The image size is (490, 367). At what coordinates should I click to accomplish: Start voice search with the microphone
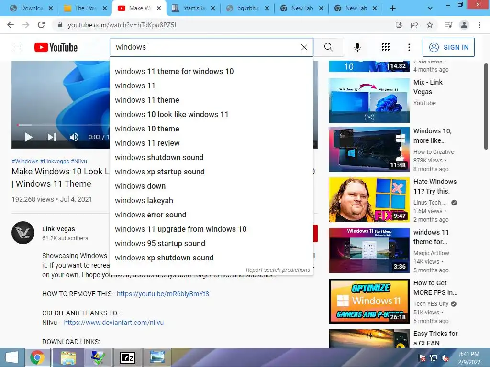tap(357, 47)
